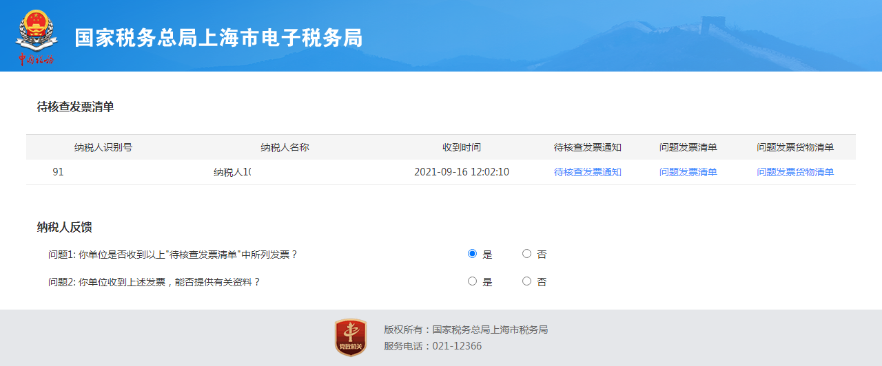Click the taxpayer ID cell starting with 91
Image resolution: width=882 pixels, height=366 pixels.
(58, 172)
